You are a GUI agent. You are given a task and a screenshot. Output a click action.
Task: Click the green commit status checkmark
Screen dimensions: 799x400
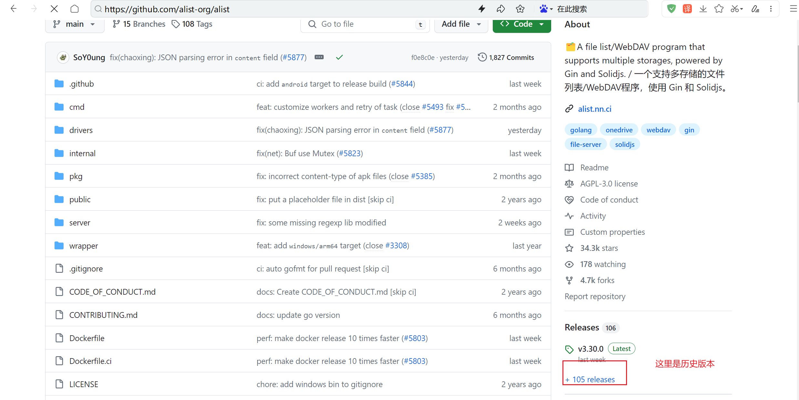point(339,57)
